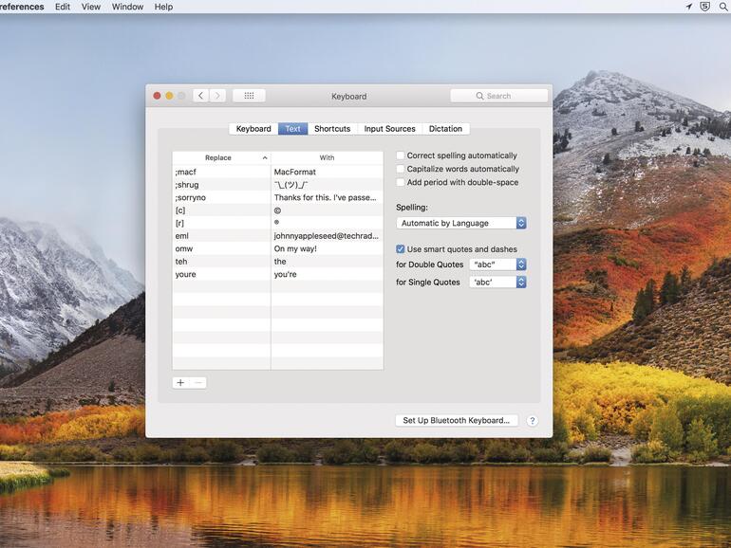Switch to the Shortcuts tab
The image size is (731, 548).
point(332,129)
